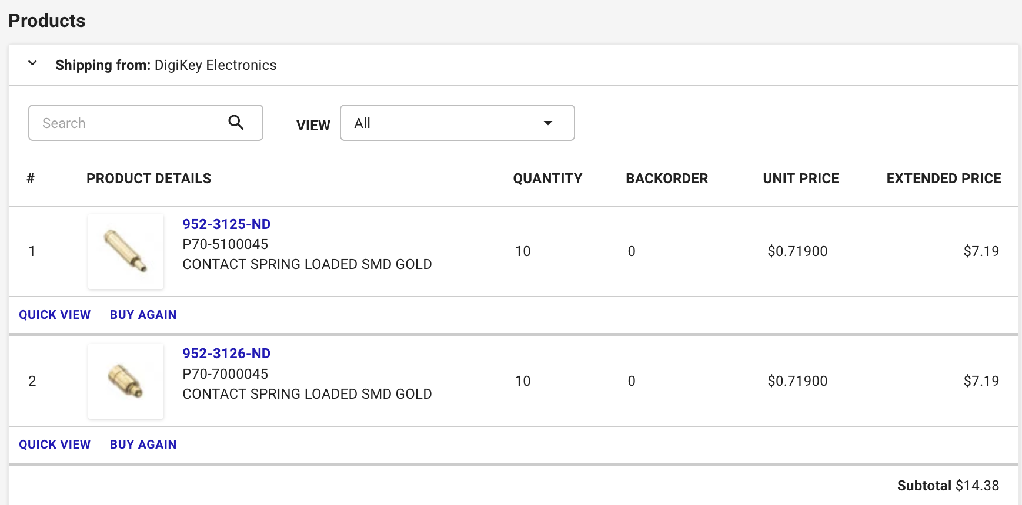The image size is (1022, 505).
Task: Click the PRODUCT DETAILS column header
Action: pyautogui.click(x=149, y=179)
